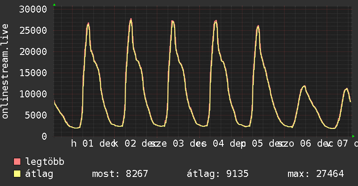Click the low peak near 06 dec
This screenshot has width=358, height=186.
point(304,86)
